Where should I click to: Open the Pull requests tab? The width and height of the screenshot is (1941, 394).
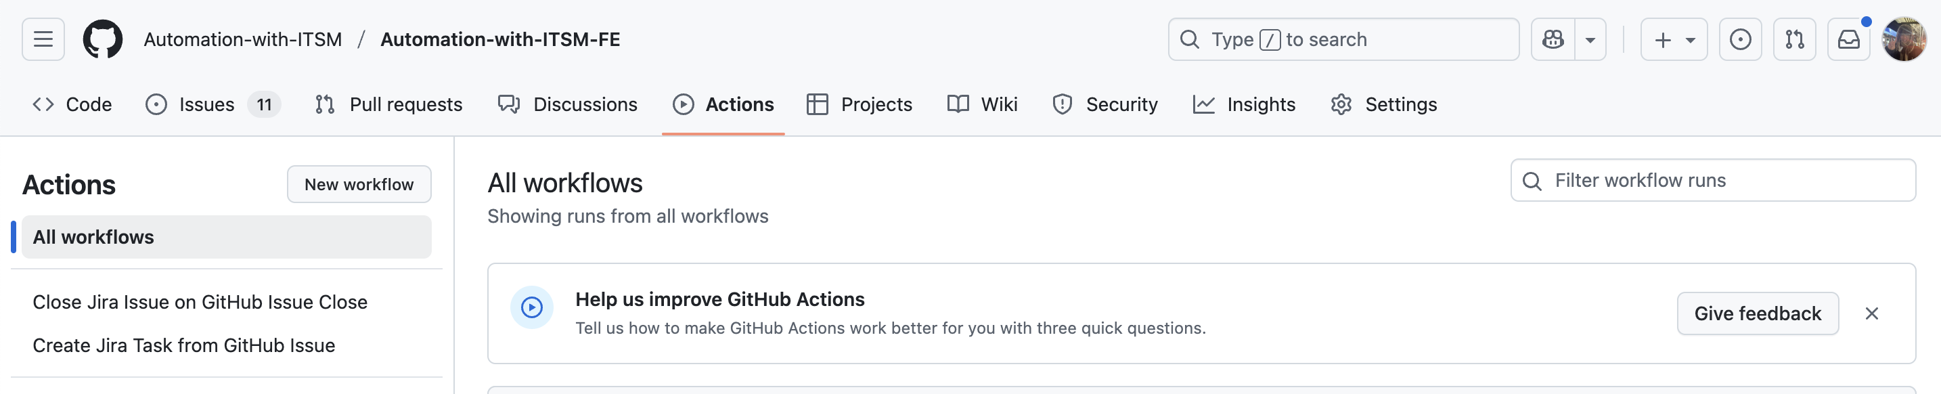pyautogui.click(x=388, y=104)
